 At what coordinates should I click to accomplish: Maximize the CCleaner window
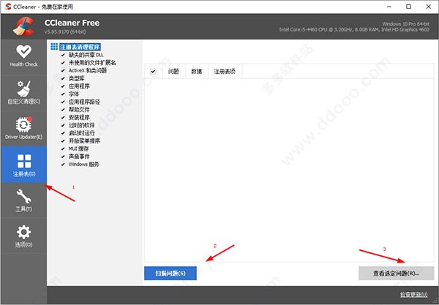coord(408,7)
